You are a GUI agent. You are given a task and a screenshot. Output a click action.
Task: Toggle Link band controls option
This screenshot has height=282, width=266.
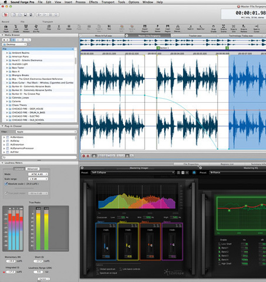[x=121, y=269]
